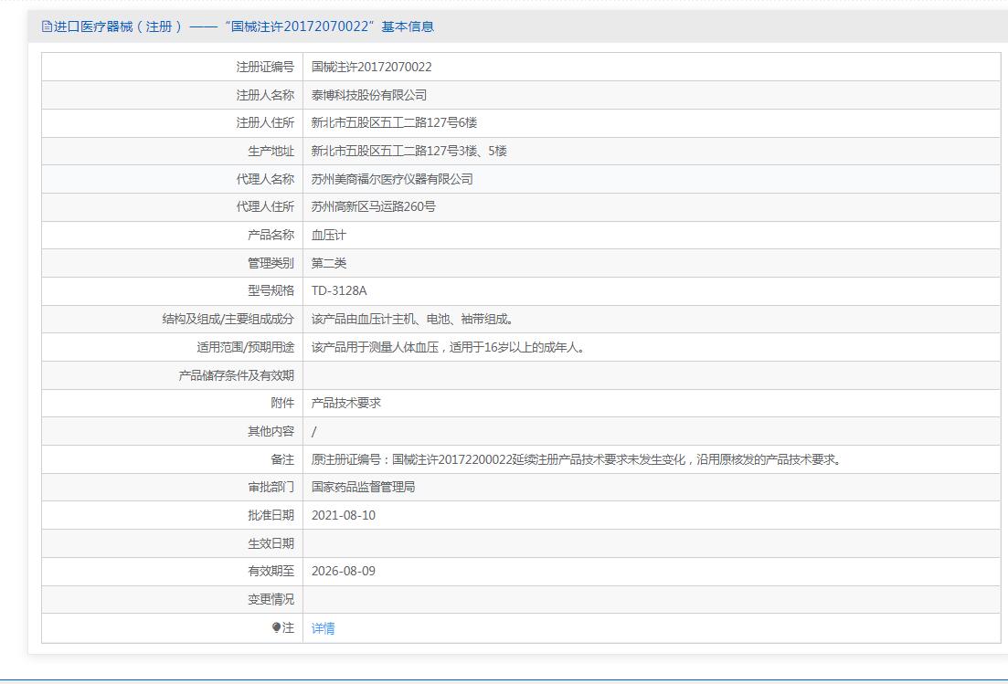Click intended use text about 16岁以上的成年人
Screen dimensions: 1008x684
coord(448,347)
